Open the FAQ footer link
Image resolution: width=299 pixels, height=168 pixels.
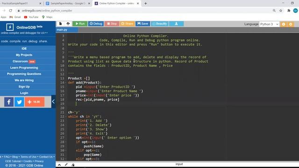point(7,157)
